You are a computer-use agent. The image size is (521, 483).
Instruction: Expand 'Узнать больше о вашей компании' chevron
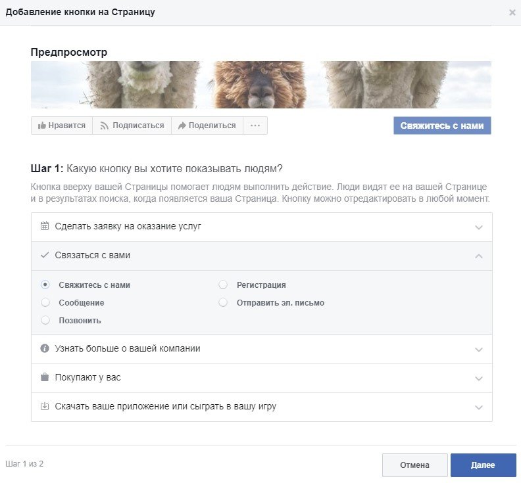pos(479,350)
